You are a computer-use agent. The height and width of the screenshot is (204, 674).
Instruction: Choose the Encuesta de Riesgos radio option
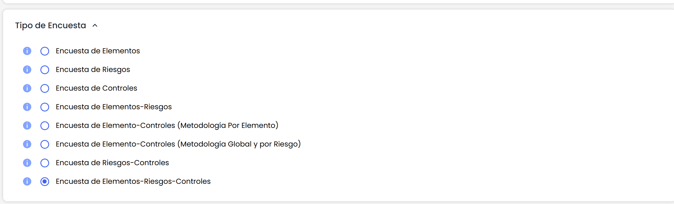coord(45,70)
